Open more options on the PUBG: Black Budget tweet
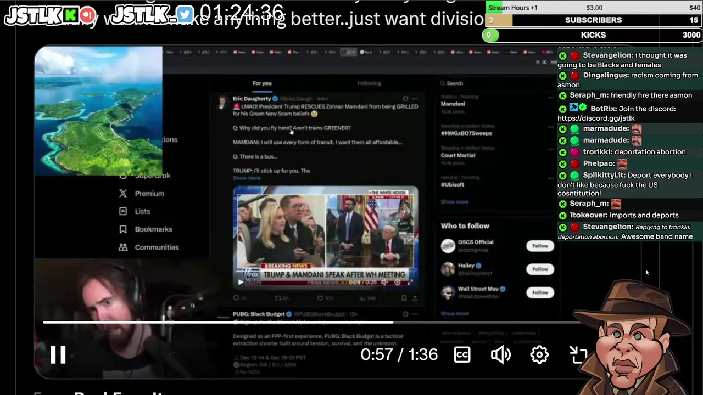 [415, 314]
